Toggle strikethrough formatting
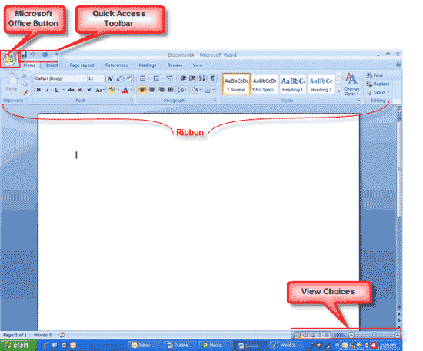423x351 pixels. coord(71,90)
